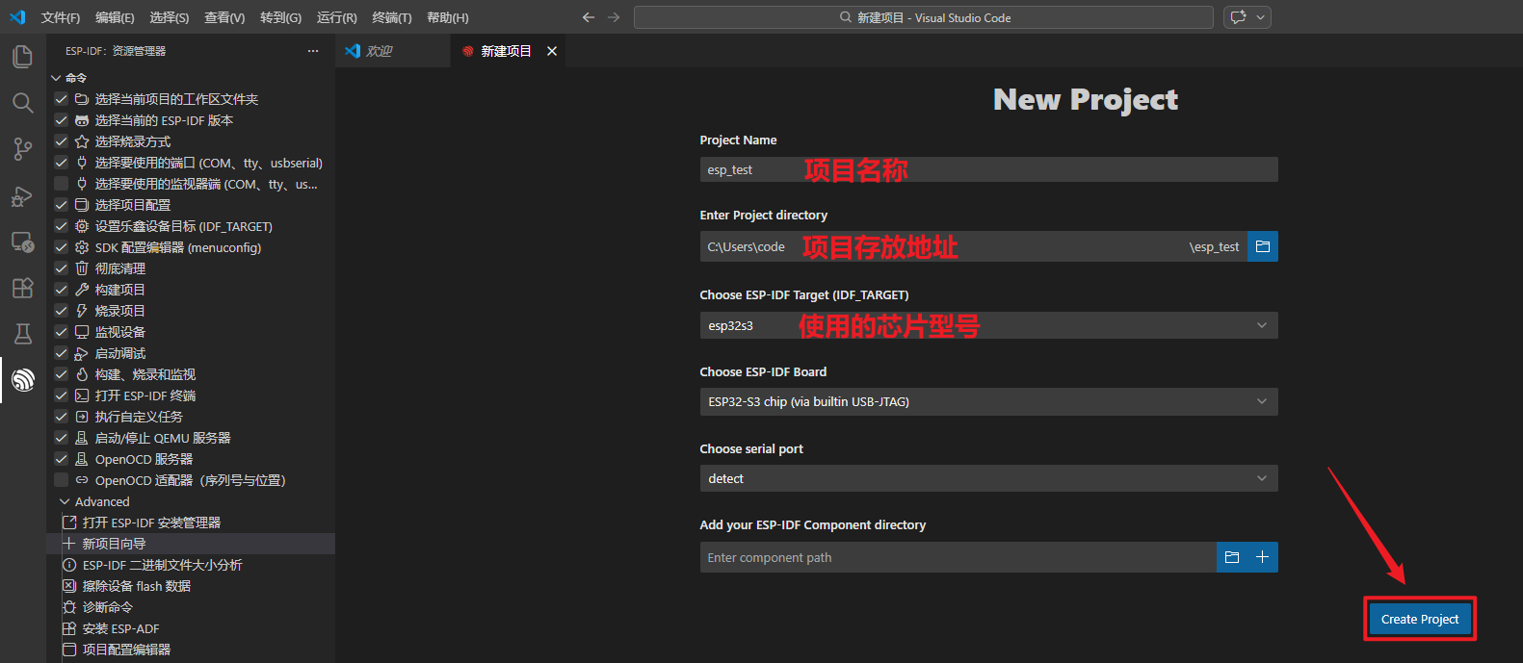Click the trash icon beside 彻底清理
The height and width of the screenshot is (663, 1523).
coord(82,268)
